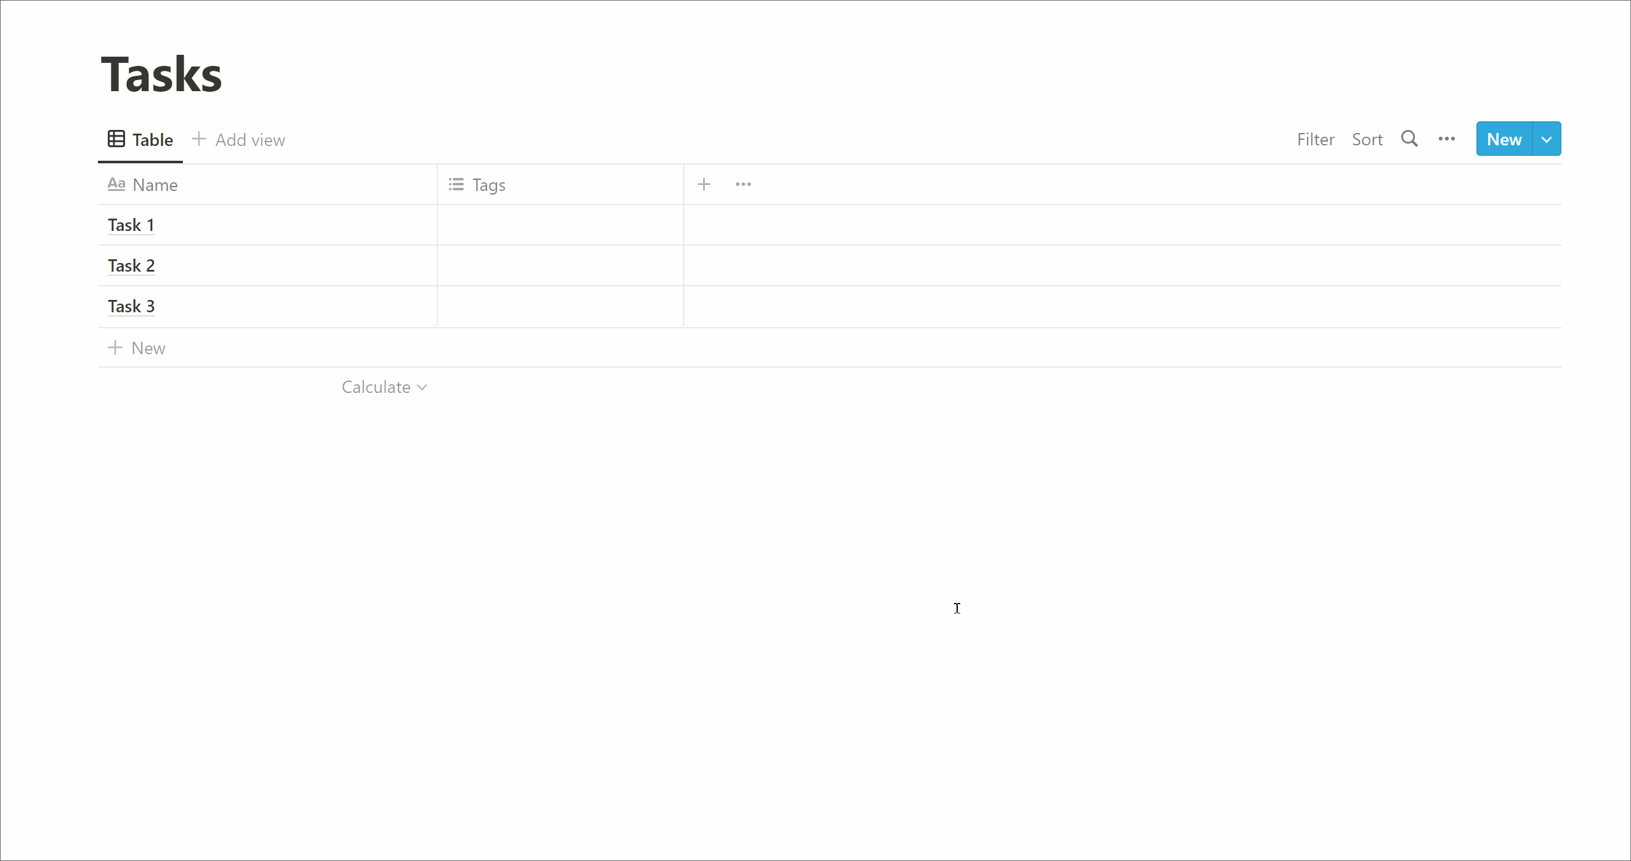The height and width of the screenshot is (861, 1631).
Task: Click the New button
Action: pos(1505,139)
